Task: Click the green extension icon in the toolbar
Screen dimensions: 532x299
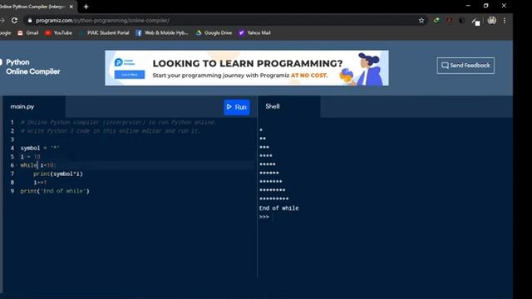Action: [x=436, y=20]
